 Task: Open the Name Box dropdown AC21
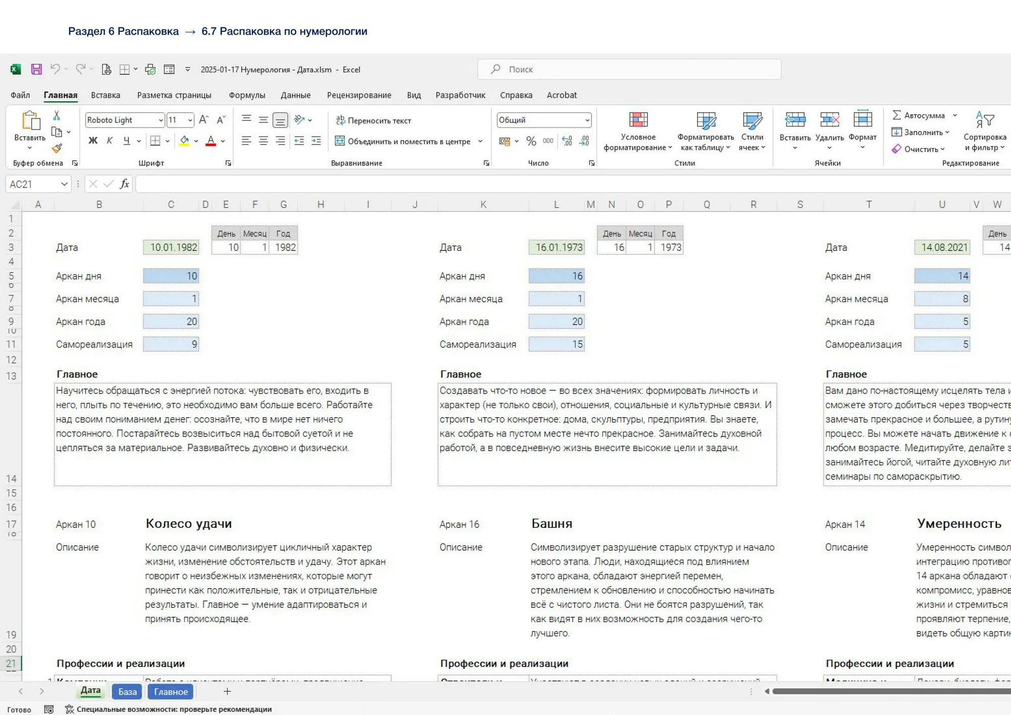point(64,184)
